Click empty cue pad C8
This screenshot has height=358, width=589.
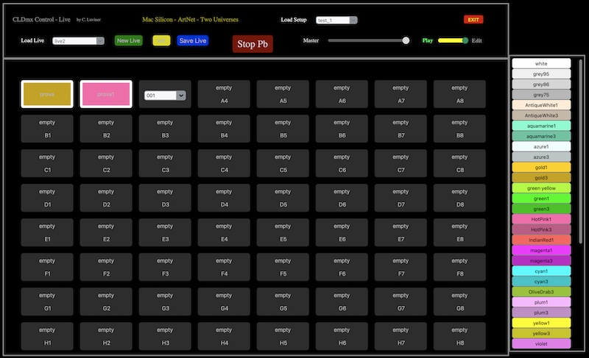click(459, 163)
